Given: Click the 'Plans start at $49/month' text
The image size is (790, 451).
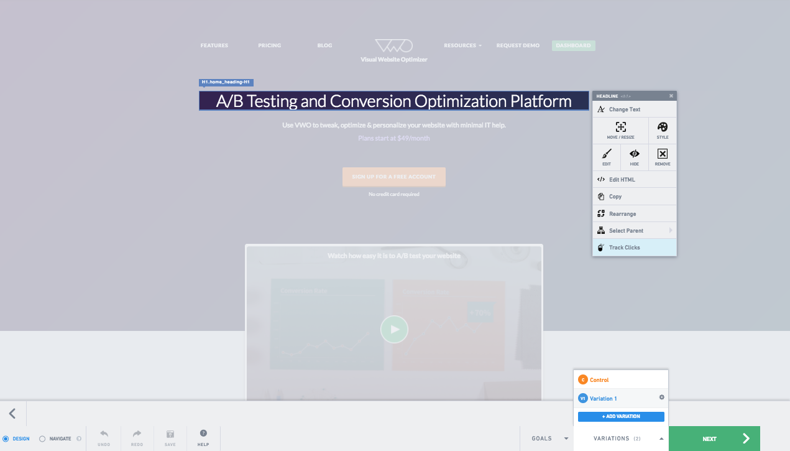Looking at the screenshot, I should point(394,138).
